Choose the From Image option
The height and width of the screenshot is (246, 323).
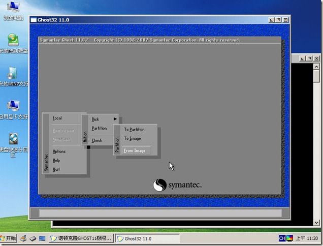pos(137,151)
